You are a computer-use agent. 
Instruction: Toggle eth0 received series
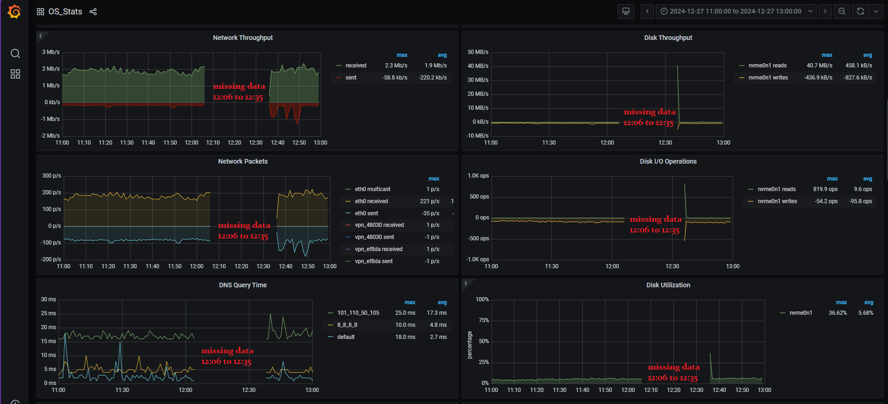tap(371, 201)
